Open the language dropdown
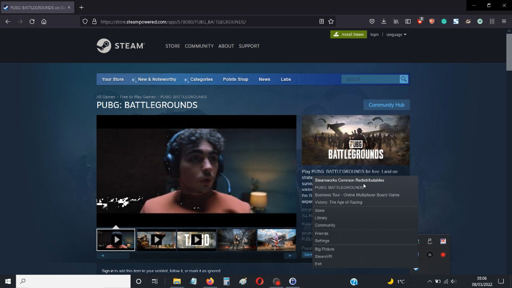This screenshot has width=512, height=288. coord(396,35)
